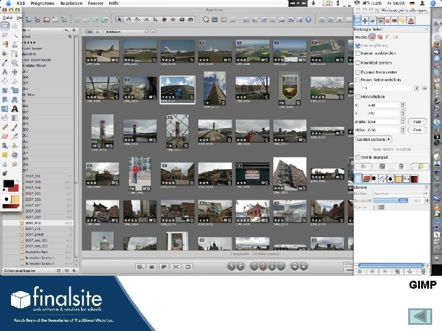The image size is (442, 331).
Task: Toggle the Expand from center checkbox
Action: [358, 71]
